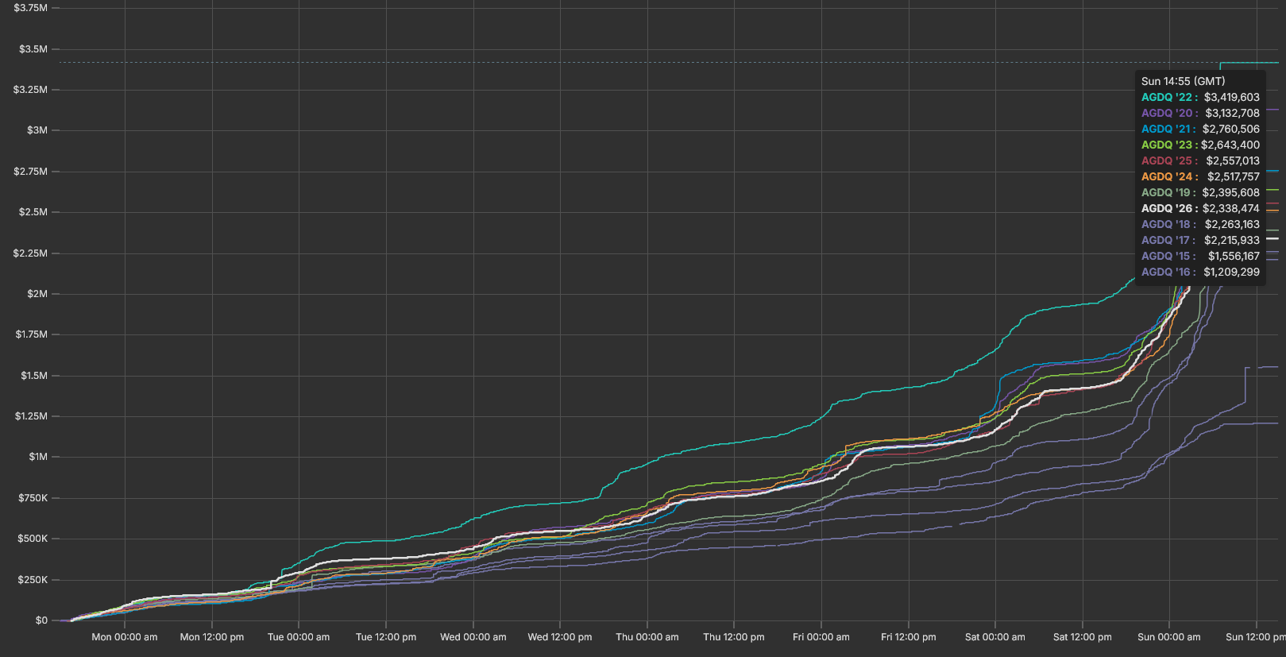Click the $2,395,608 value in tooltip
Screen dimensions: 1286x657
[x=1231, y=192]
